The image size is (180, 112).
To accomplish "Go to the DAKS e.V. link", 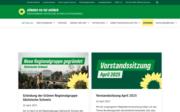I will (x=118, y=2).
